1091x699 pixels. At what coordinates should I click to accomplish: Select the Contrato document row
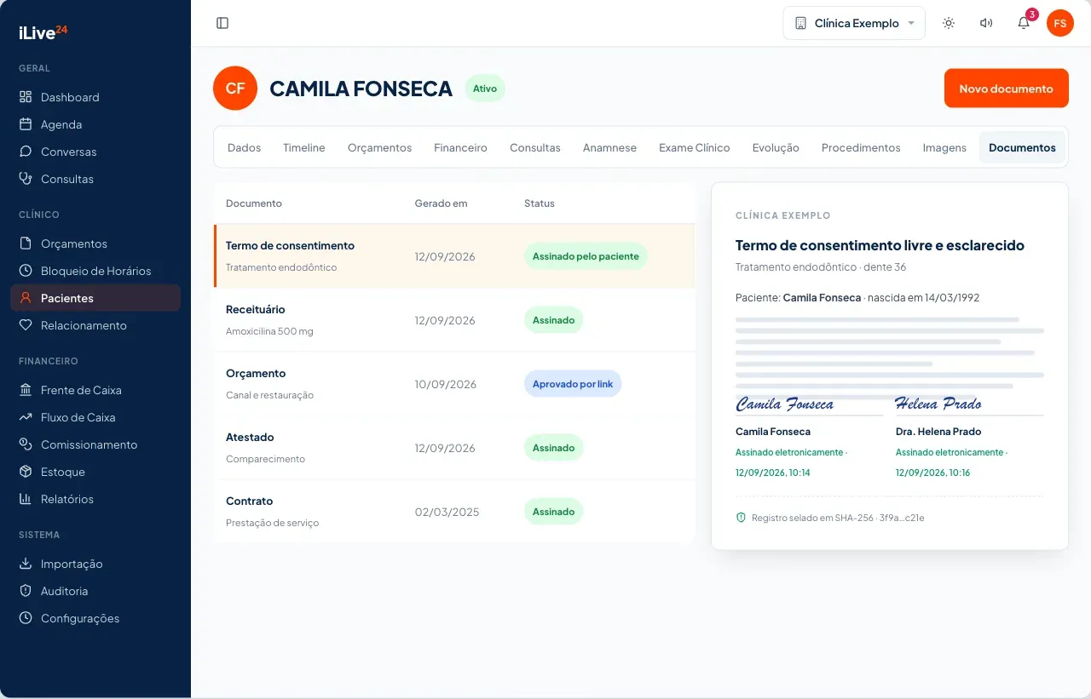coord(454,512)
